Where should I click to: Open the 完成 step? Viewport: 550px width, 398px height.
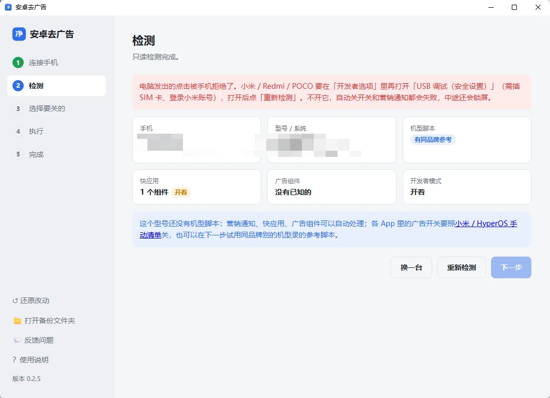(56, 154)
